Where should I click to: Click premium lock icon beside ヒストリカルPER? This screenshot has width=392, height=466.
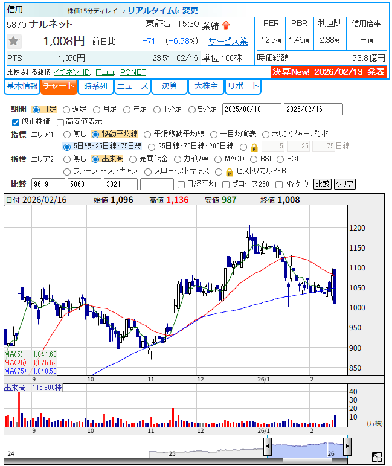[230, 172]
